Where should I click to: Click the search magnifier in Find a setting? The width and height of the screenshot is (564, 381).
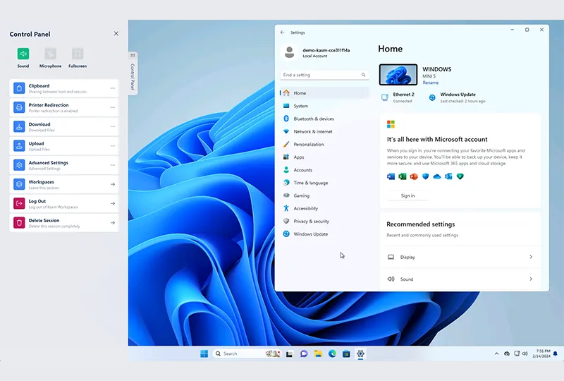363,75
